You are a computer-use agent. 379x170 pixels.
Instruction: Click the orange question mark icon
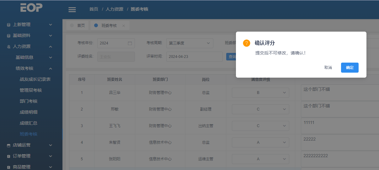click(247, 43)
